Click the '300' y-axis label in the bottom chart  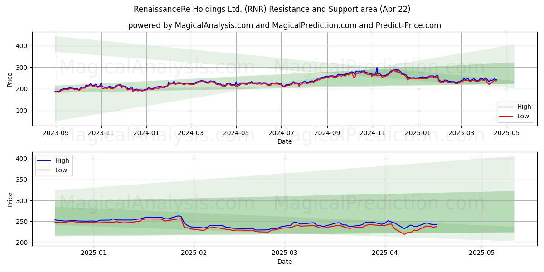click(23, 200)
